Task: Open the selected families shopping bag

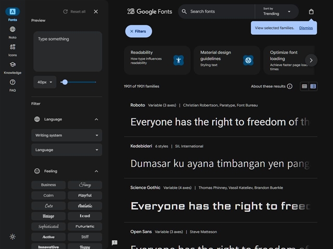Action: click(x=311, y=11)
